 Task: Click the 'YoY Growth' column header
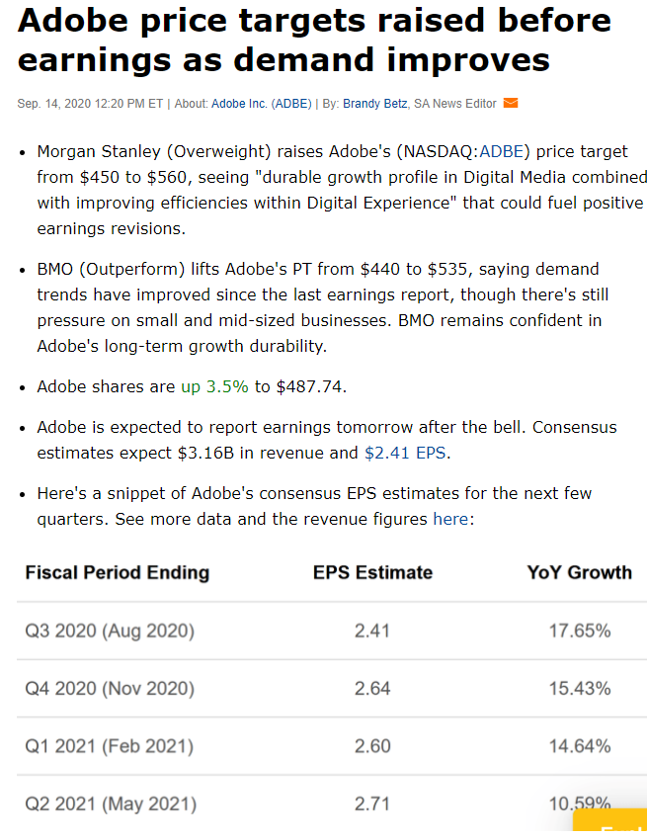[x=580, y=572]
